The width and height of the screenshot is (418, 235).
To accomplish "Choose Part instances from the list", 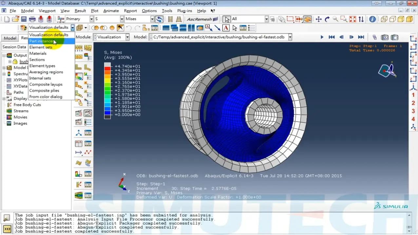I will point(51,41).
